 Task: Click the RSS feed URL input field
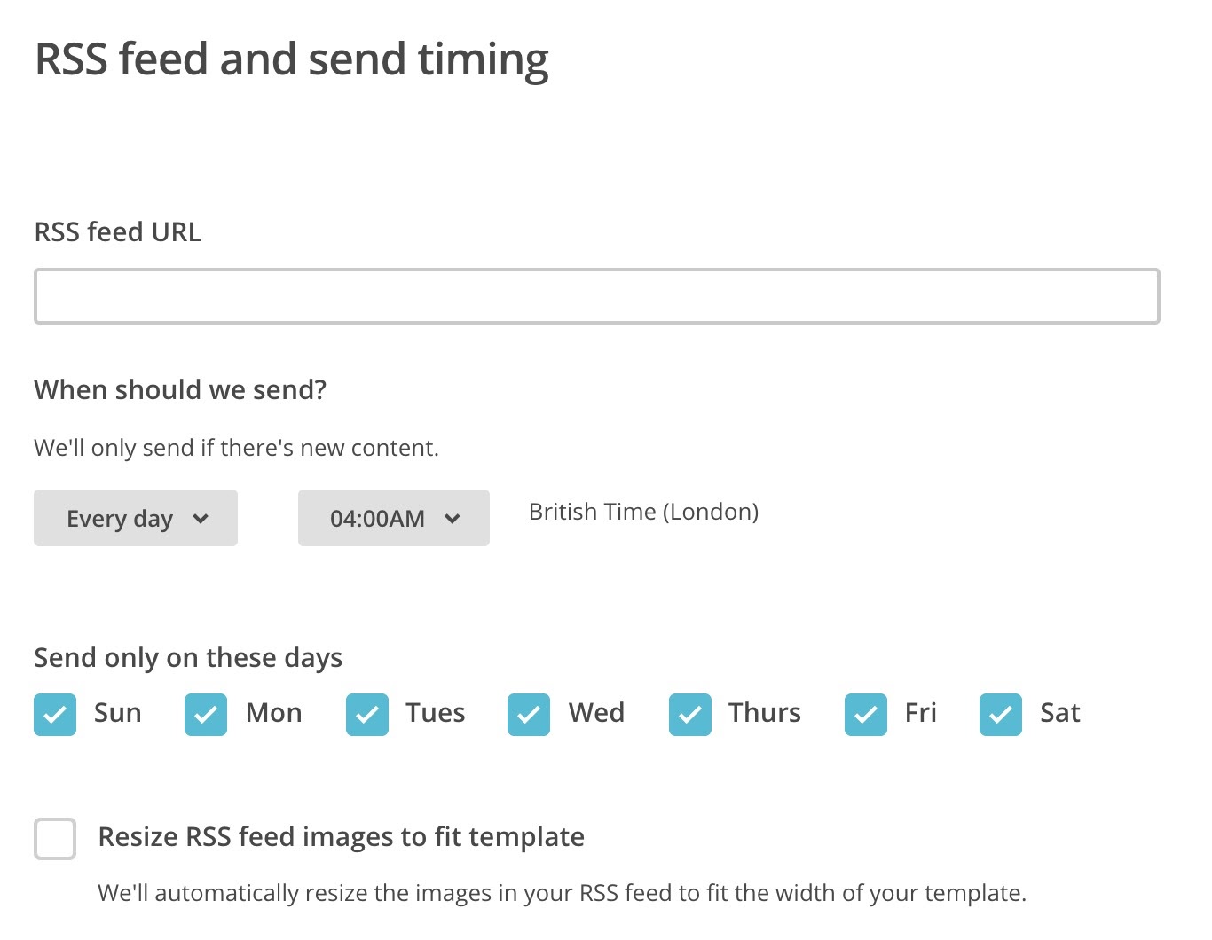coord(596,296)
